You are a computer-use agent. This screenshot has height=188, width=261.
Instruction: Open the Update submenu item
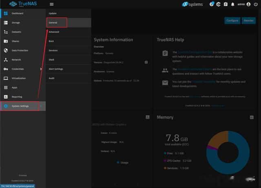69,13
